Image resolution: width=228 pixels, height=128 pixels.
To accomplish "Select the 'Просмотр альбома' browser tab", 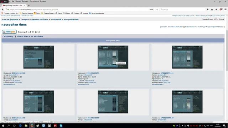I will click(x=14, y=6).
